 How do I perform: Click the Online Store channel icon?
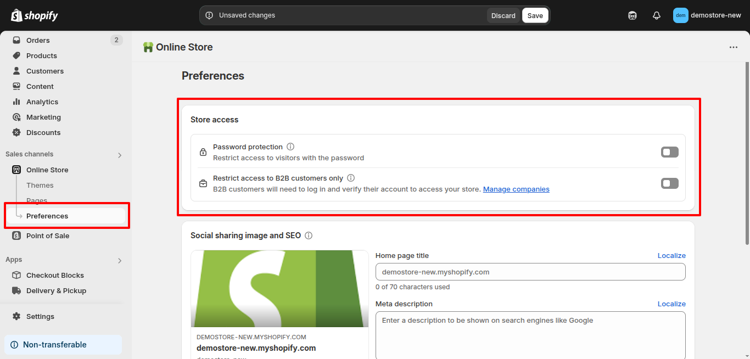pos(16,170)
